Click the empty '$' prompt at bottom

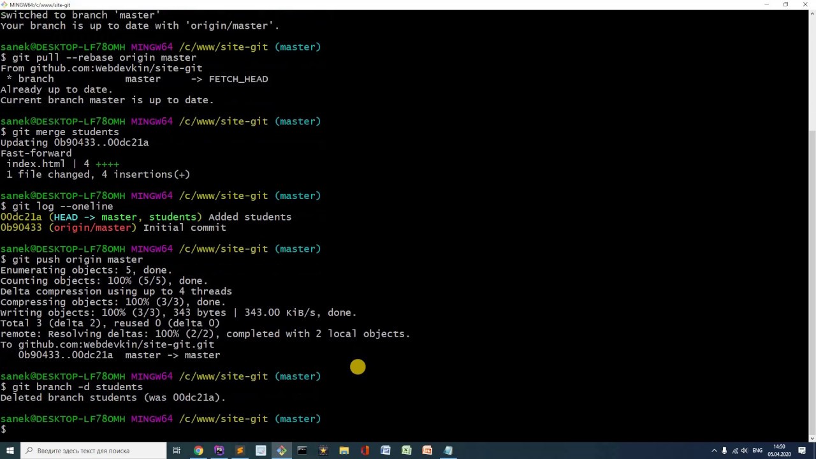3,430
